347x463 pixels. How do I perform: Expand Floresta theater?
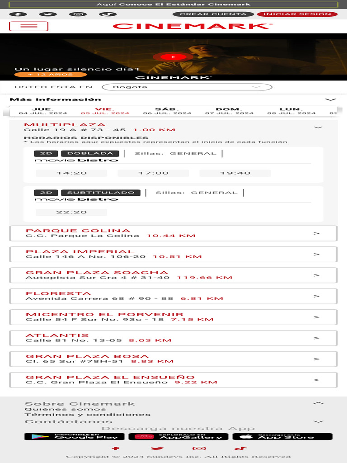tap(173, 296)
